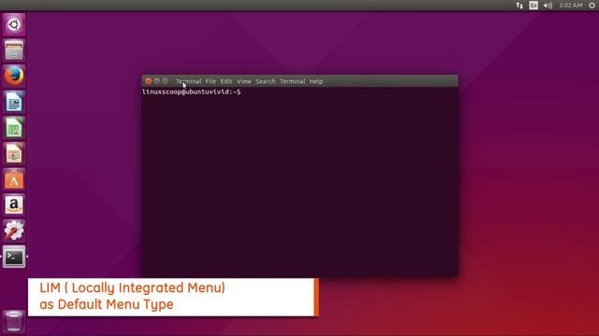Open the Edit menu in the Terminal
The image size is (599, 336).
pyautogui.click(x=226, y=81)
